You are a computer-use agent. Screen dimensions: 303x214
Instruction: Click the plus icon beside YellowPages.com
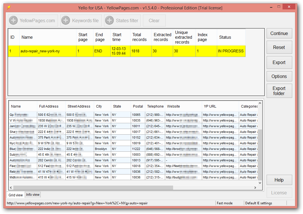(x=14, y=20)
